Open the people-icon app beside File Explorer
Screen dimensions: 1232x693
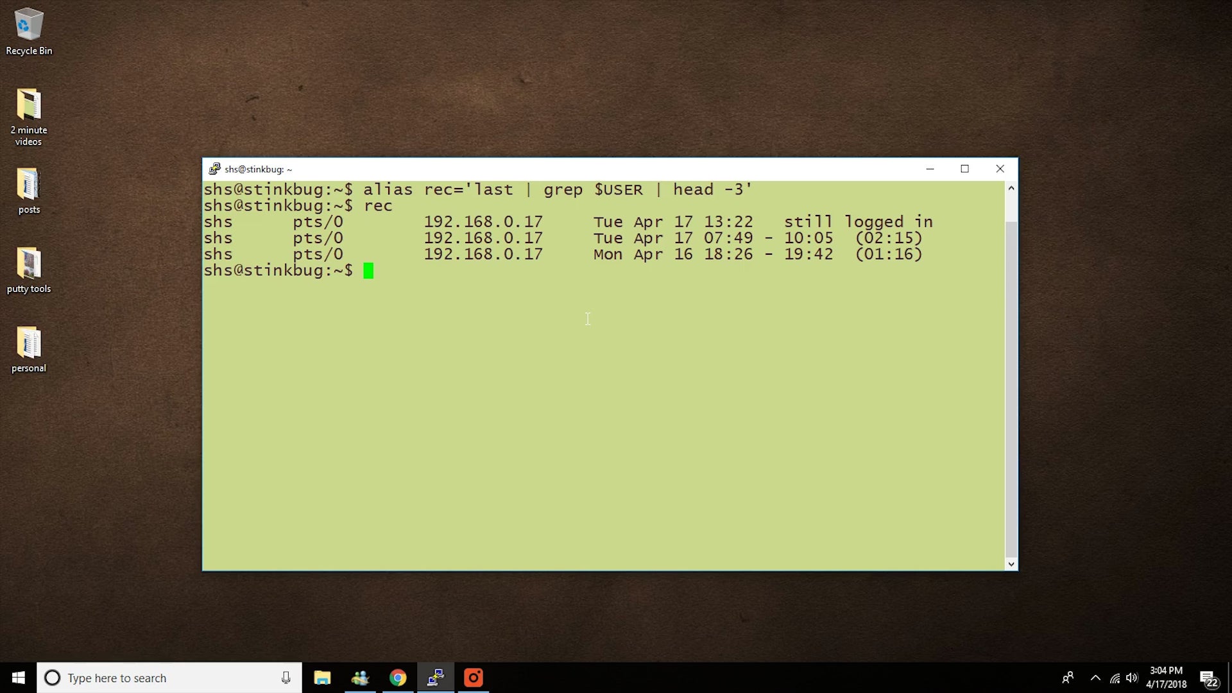(x=360, y=678)
